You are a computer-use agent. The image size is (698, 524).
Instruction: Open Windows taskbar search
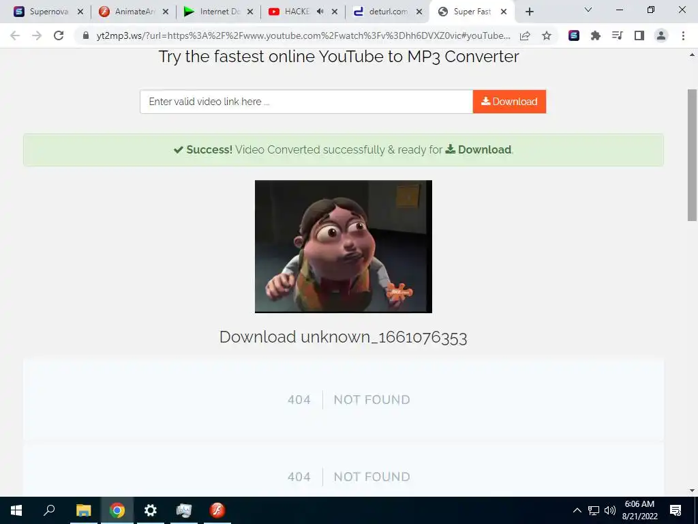(49, 510)
